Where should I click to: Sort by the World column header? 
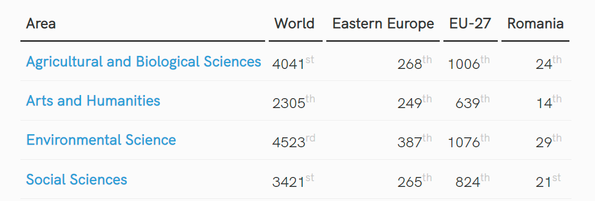(x=295, y=24)
